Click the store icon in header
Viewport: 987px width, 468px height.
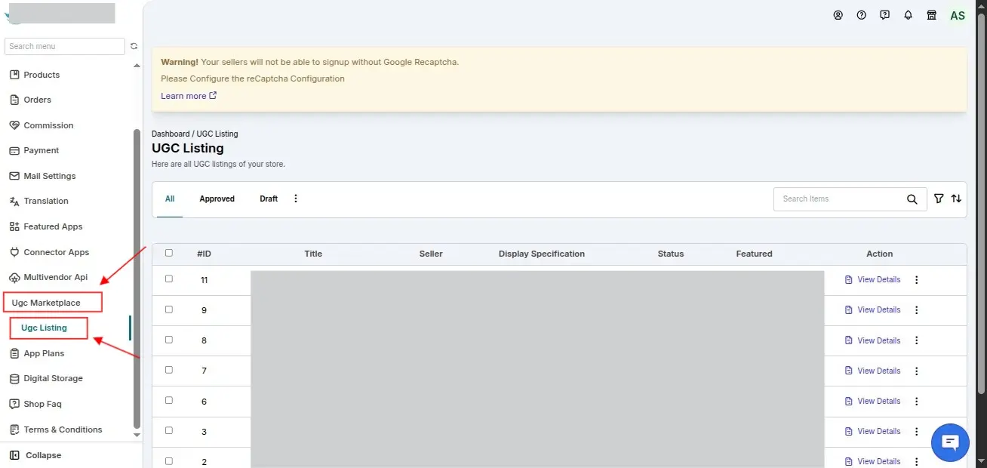pyautogui.click(x=931, y=15)
